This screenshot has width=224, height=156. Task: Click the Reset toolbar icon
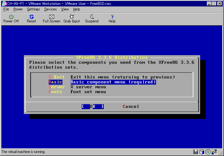pos(32,19)
